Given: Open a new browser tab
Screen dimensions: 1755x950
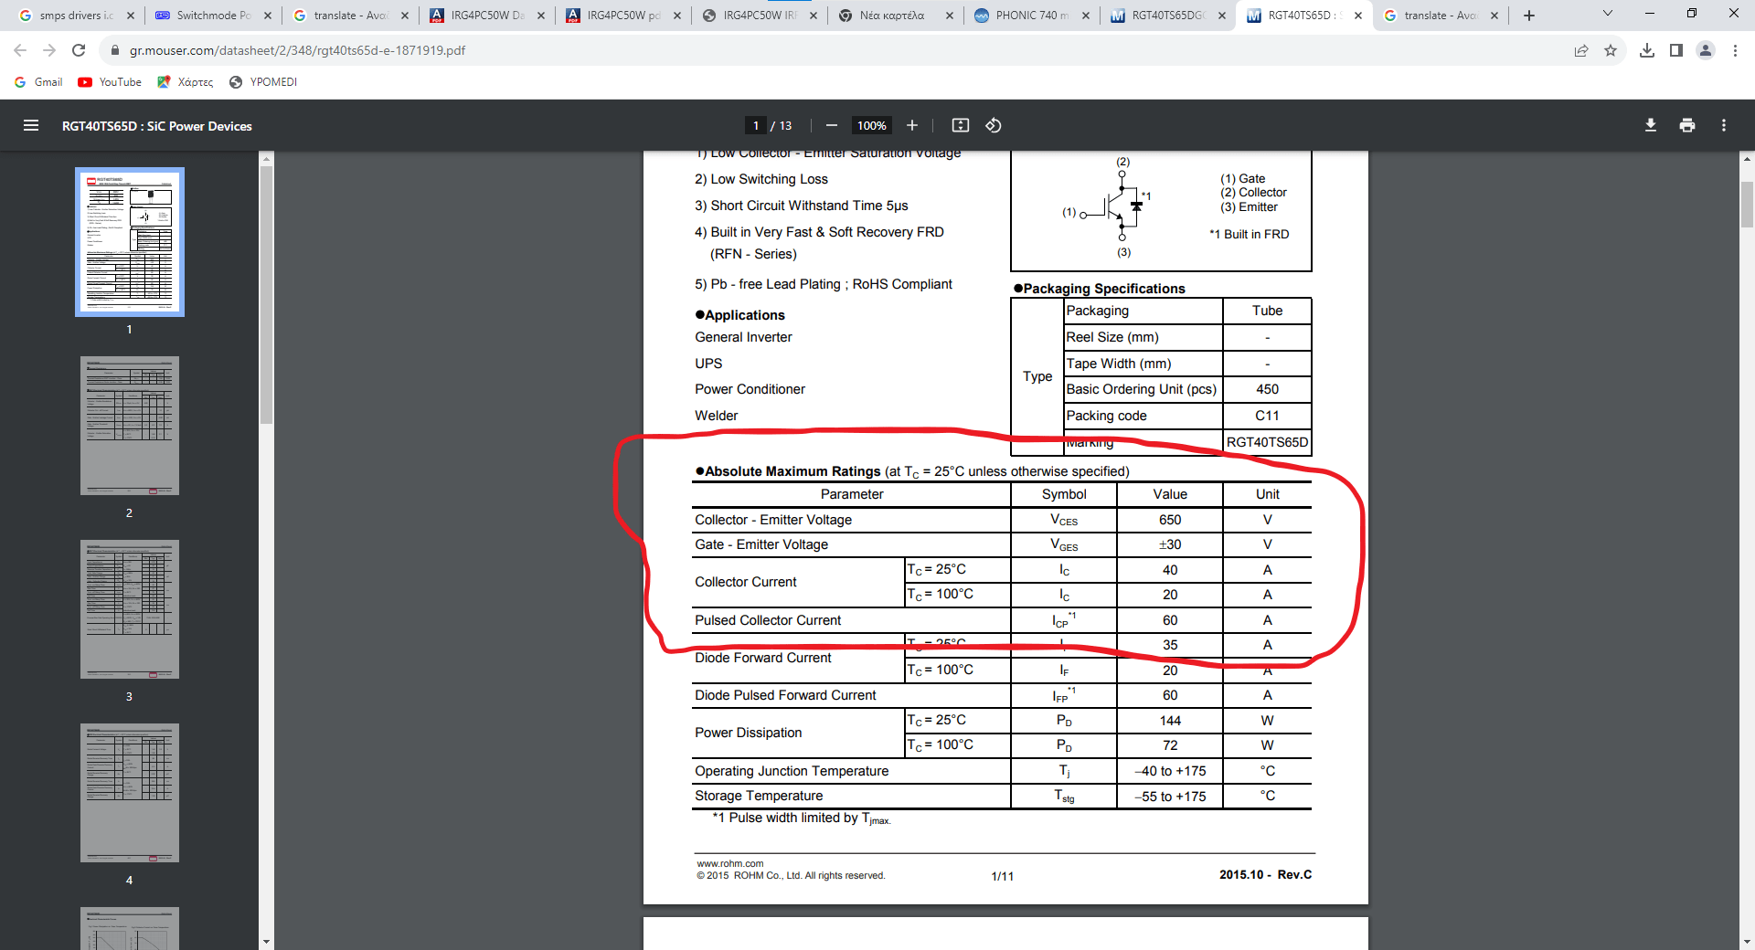Looking at the screenshot, I should [1529, 16].
